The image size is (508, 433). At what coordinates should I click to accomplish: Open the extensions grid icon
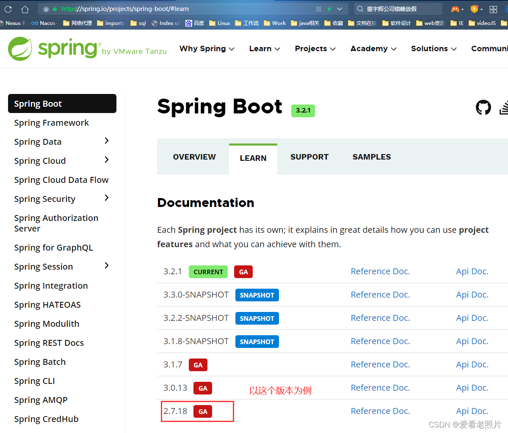point(493,9)
